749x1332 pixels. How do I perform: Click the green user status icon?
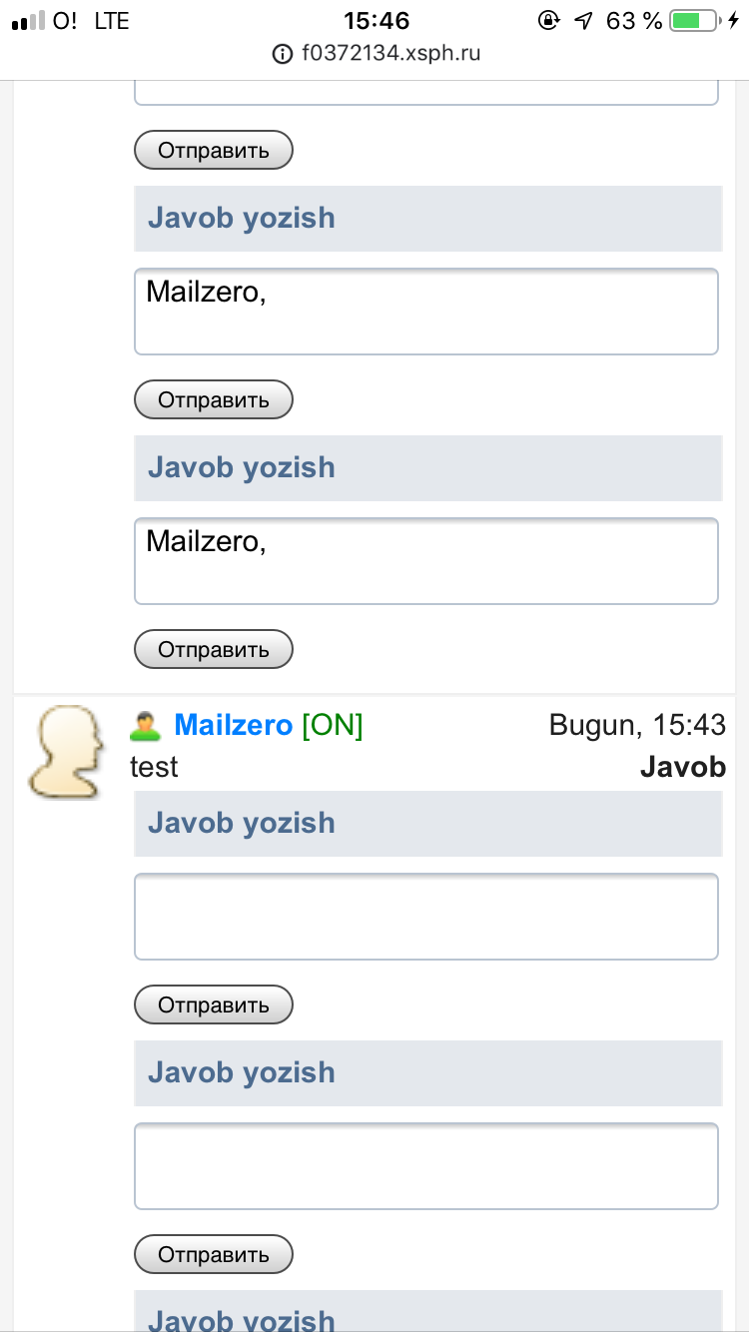click(x=146, y=726)
